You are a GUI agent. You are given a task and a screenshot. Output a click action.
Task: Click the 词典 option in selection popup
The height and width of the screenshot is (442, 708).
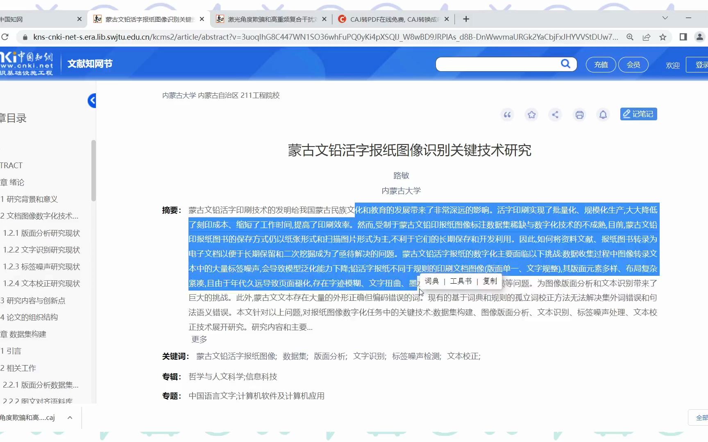pyautogui.click(x=431, y=281)
